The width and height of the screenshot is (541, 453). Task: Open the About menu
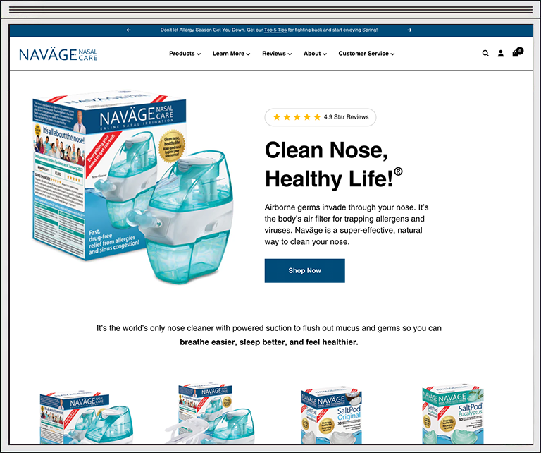[x=315, y=54]
